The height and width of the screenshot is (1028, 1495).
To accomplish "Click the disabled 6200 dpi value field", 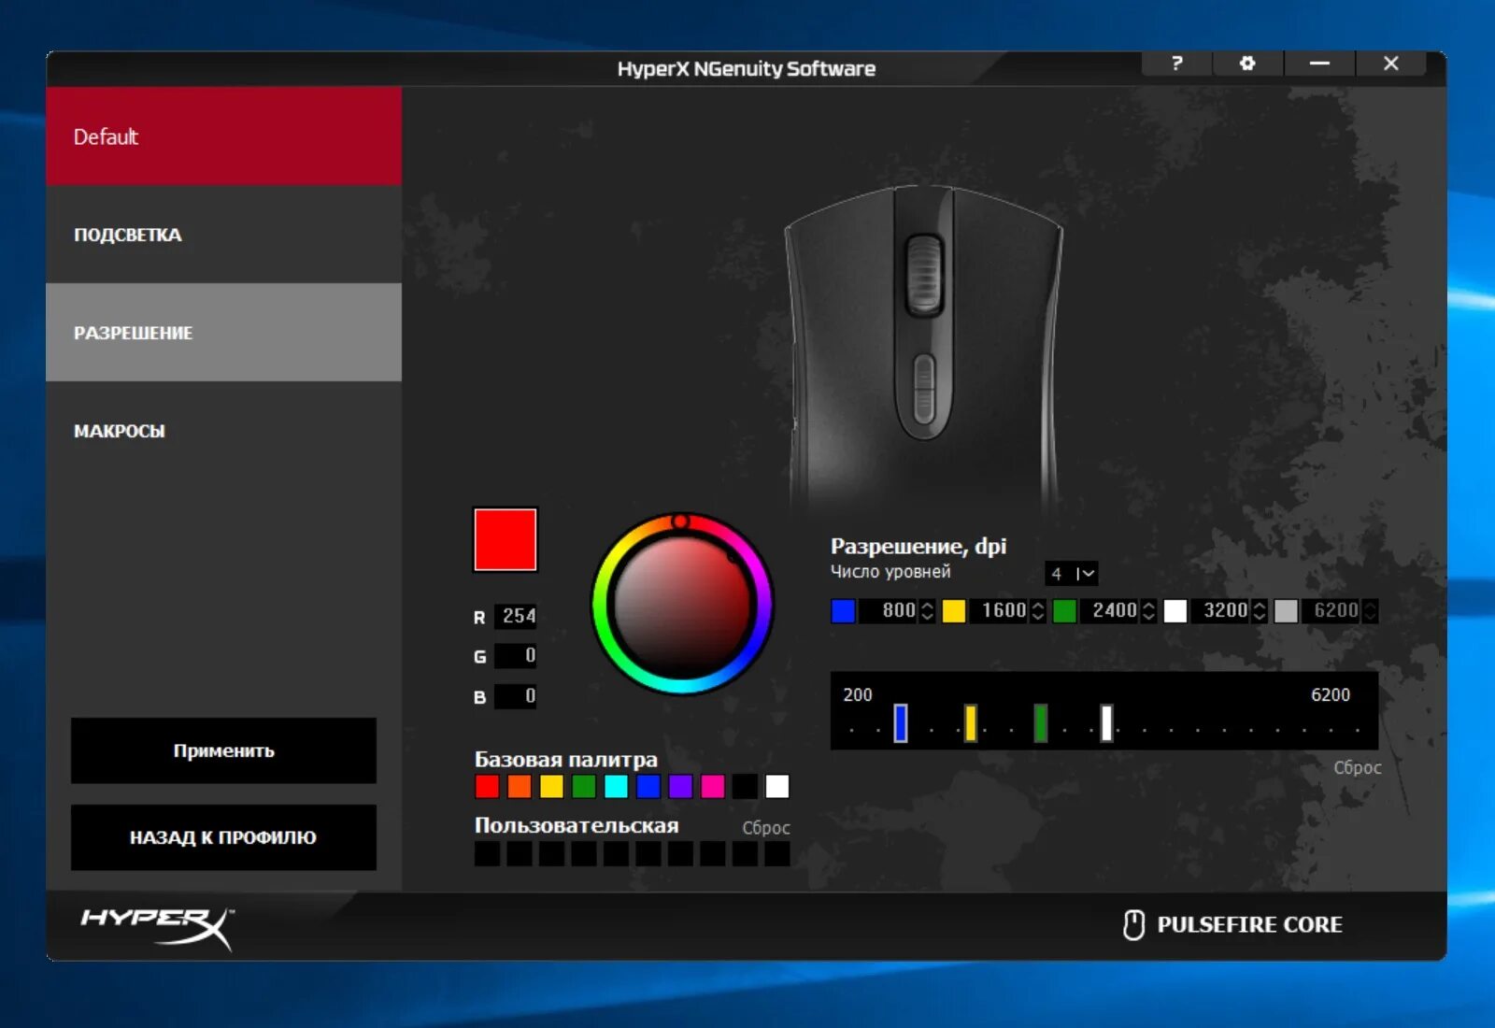I will (1331, 611).
